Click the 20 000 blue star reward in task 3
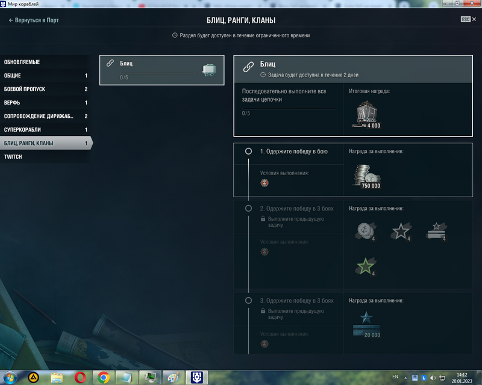Image resolution: width=482 pixels, height=385 pixels. 366,325
